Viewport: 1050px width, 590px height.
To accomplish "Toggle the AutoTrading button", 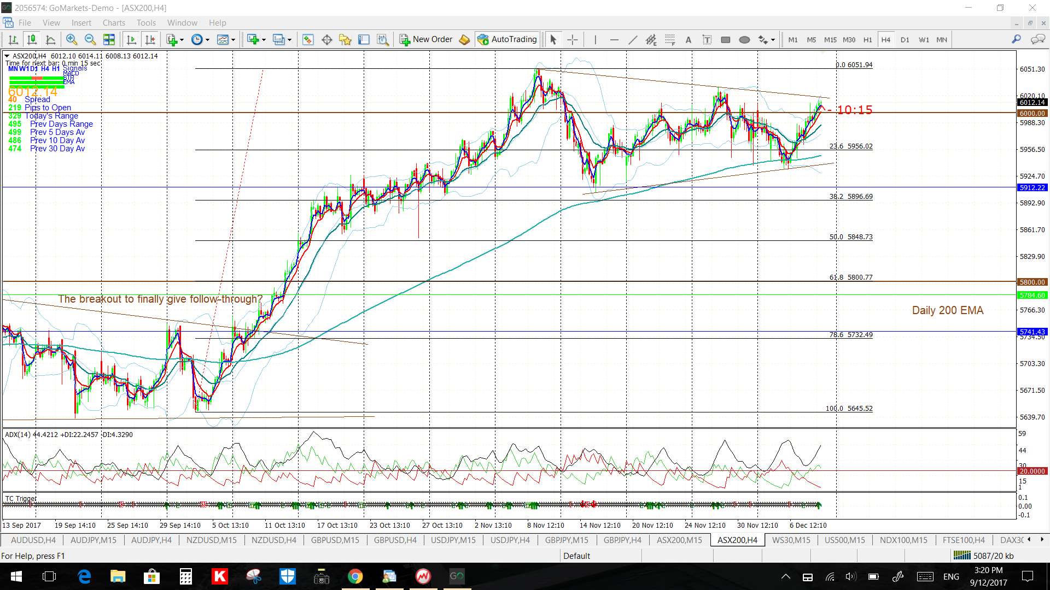I will (x=507, y=39).
